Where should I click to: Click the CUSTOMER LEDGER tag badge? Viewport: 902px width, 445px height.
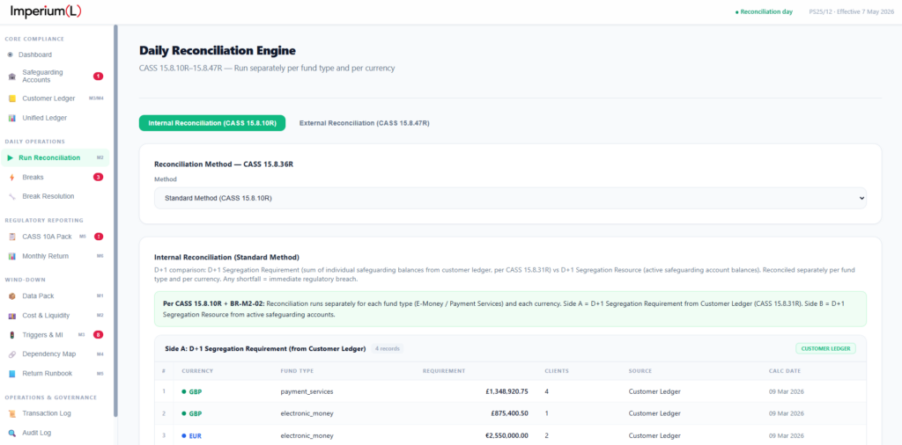[x=825, y=348]
